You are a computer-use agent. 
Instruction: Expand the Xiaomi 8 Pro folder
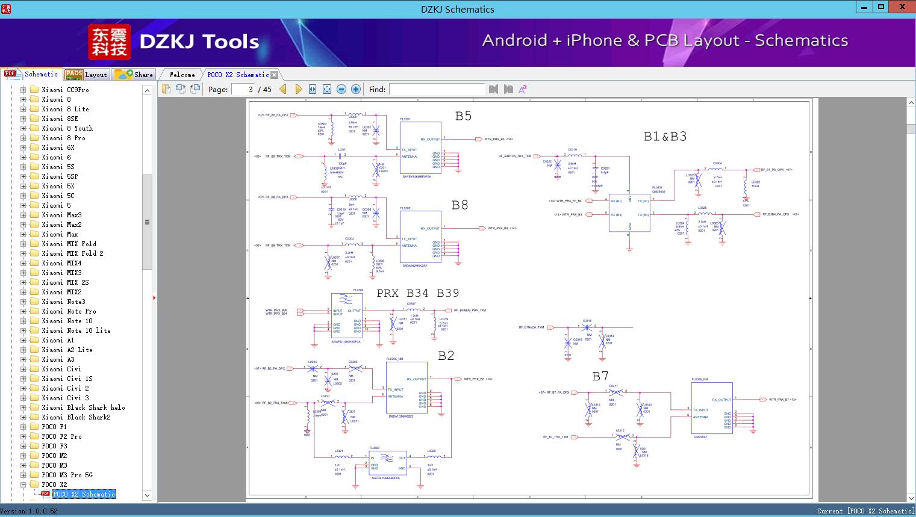[23, 138]
